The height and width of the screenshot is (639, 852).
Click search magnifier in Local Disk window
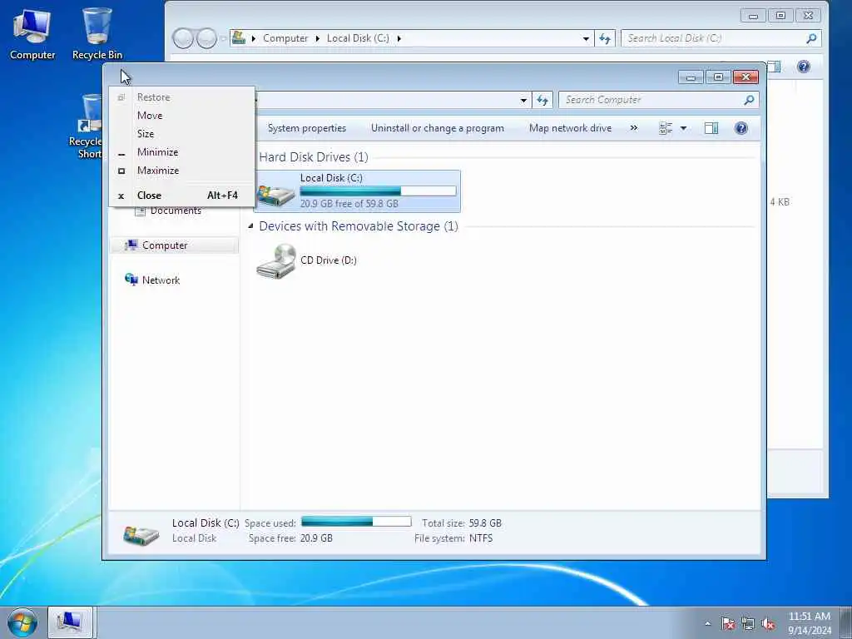(811, 38)
